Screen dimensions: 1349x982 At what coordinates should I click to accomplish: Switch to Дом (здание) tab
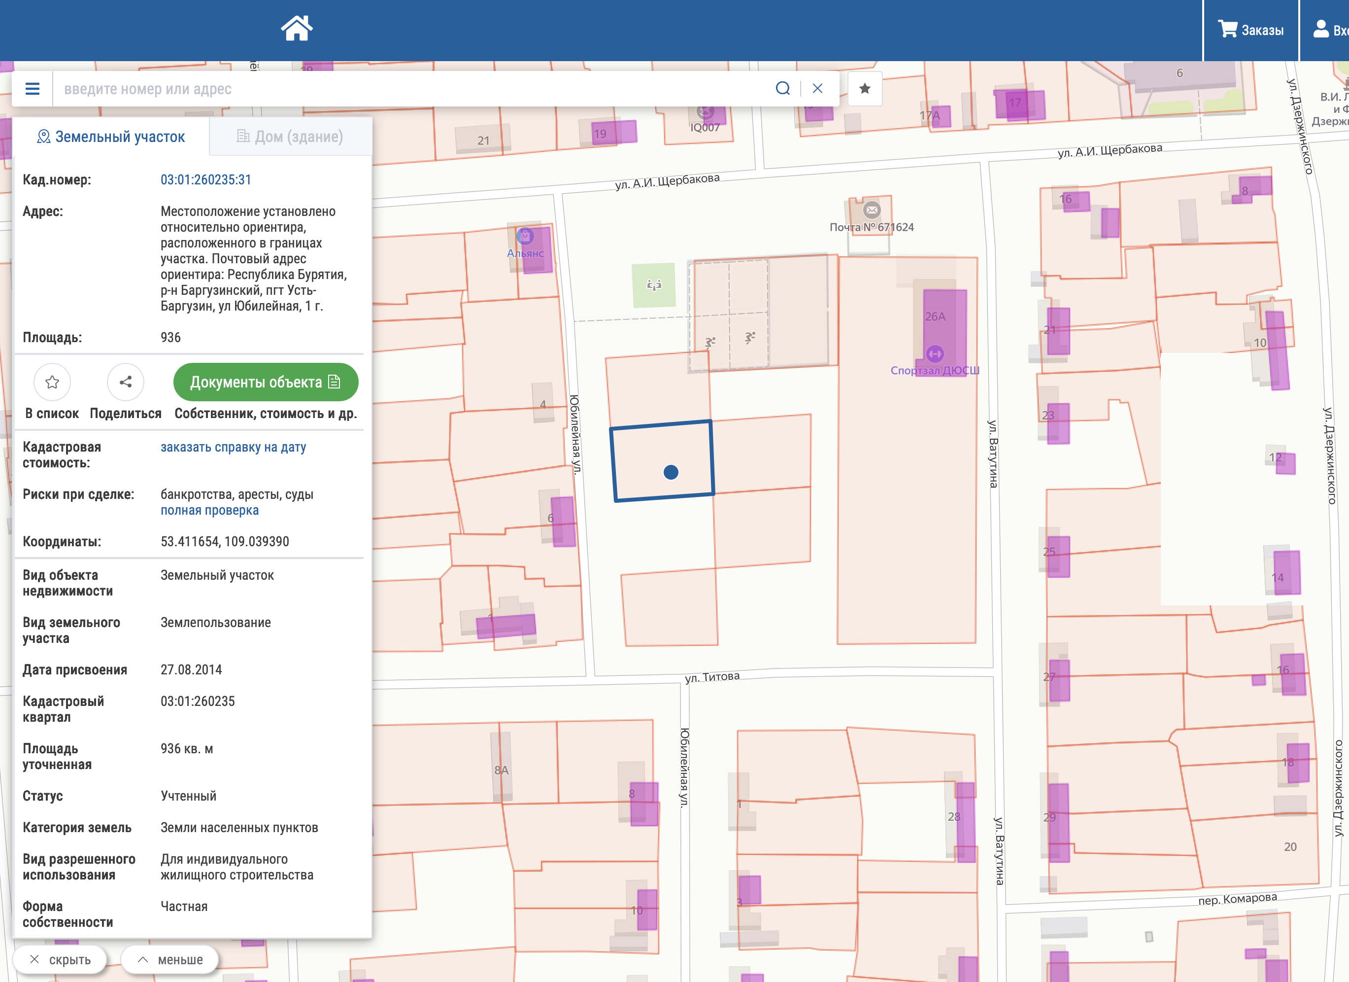tap(290, 137)
